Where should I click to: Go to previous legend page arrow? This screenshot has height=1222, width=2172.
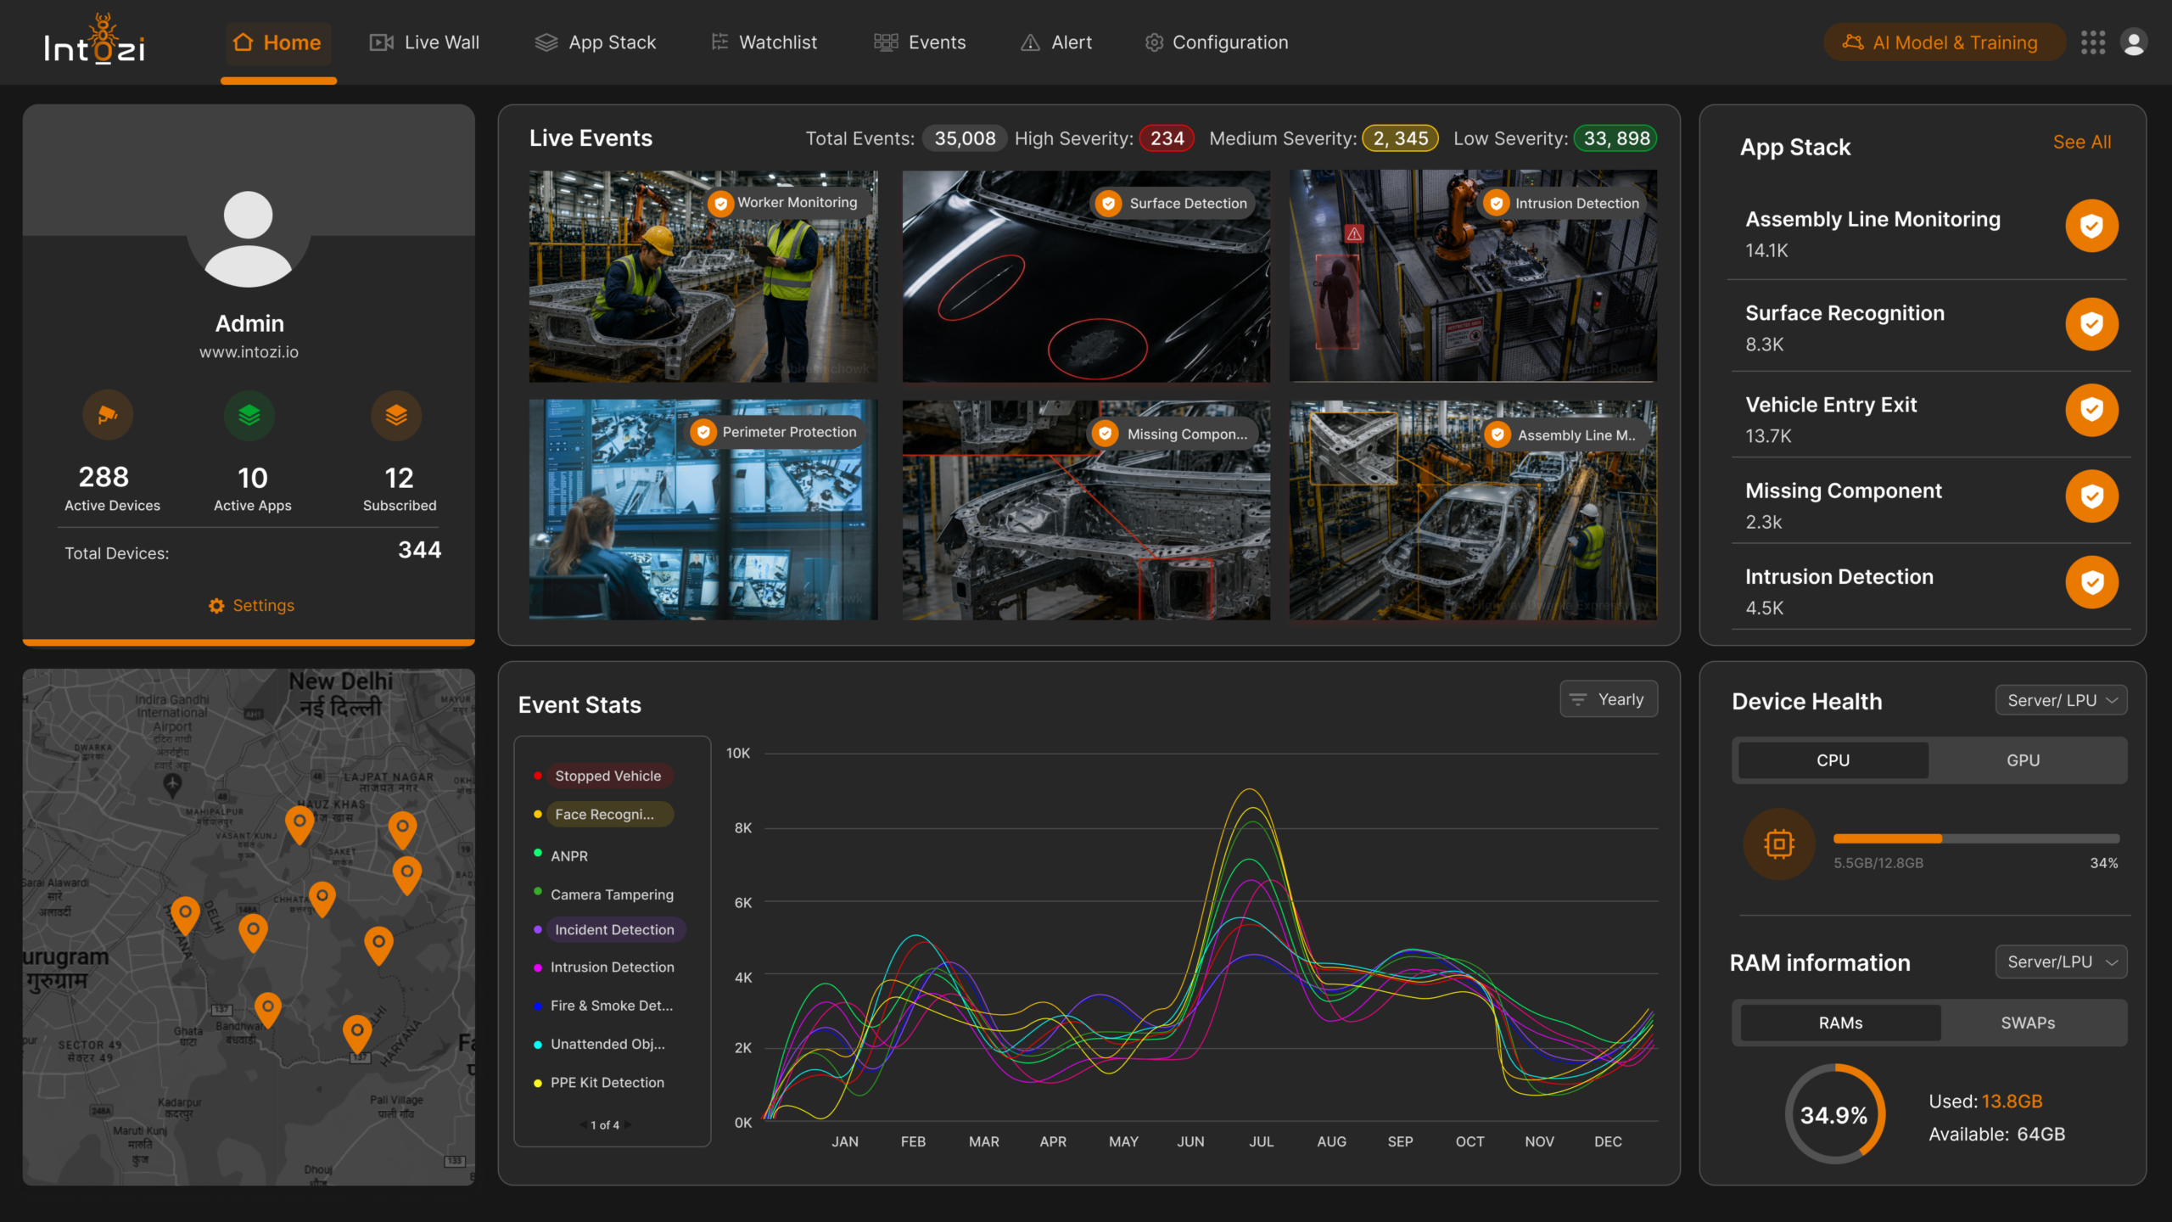tap(582, 1125)
